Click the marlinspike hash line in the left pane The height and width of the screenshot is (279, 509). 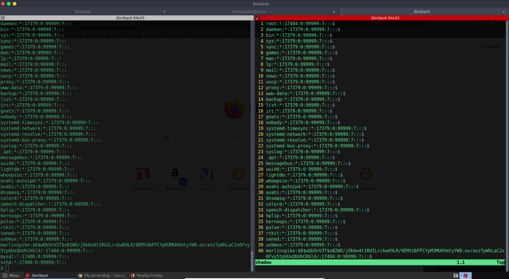click(125, 248)
